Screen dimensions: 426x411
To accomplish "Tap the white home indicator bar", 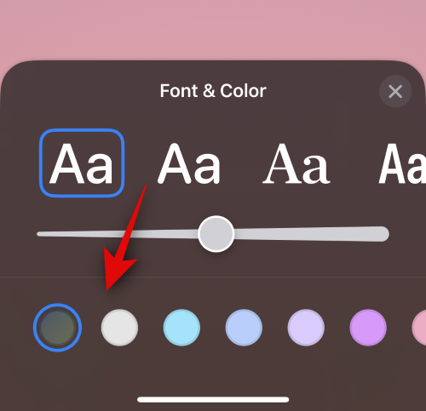I will pyautogui.click(x=213, y=400).
